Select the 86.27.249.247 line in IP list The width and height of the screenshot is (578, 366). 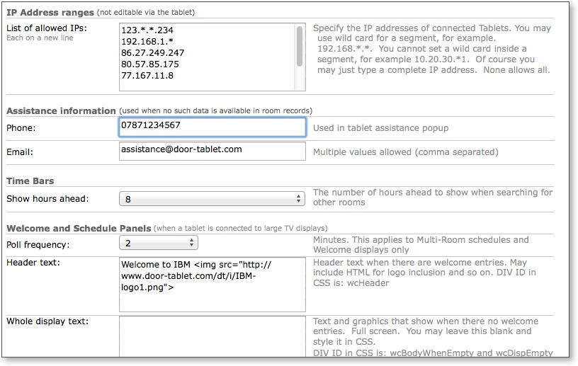pyautogui.click(x=153, y=53)
